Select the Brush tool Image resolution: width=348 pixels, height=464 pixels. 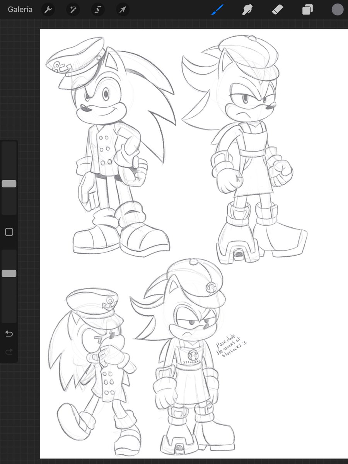point(218,10)
